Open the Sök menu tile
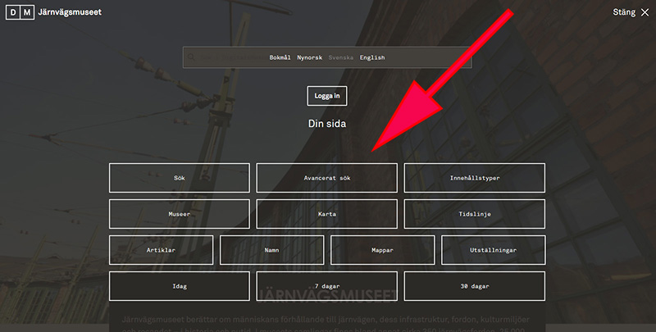The height and width of the screenshot is (332, 656). (x=180, y=178)
